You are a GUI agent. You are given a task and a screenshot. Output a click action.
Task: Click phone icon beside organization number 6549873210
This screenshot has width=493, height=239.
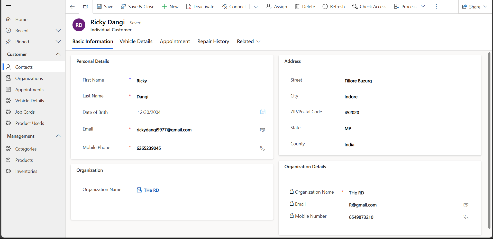466,217
